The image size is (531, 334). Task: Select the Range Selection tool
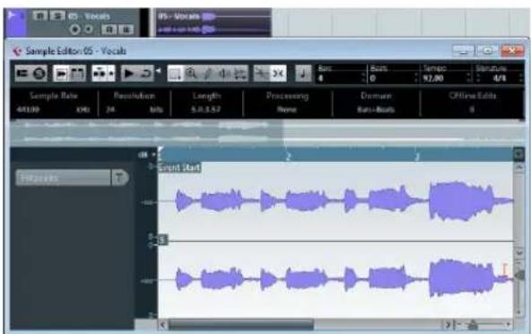point(175,73)
